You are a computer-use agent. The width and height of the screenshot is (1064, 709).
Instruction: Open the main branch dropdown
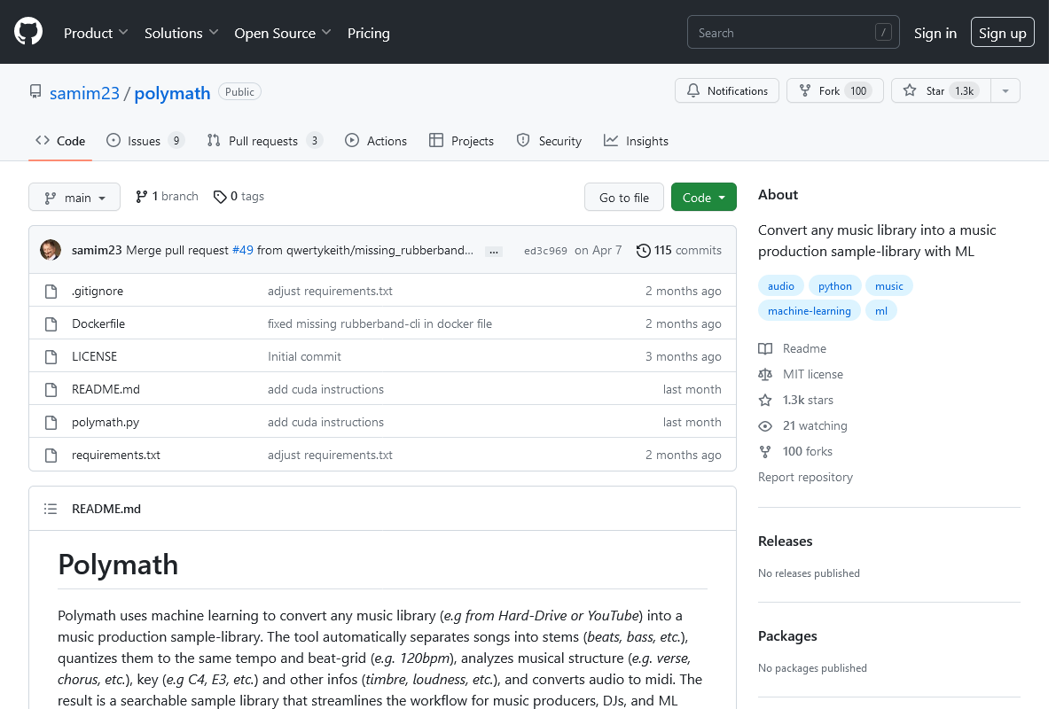pyautogui.click(x=74, y=198)
